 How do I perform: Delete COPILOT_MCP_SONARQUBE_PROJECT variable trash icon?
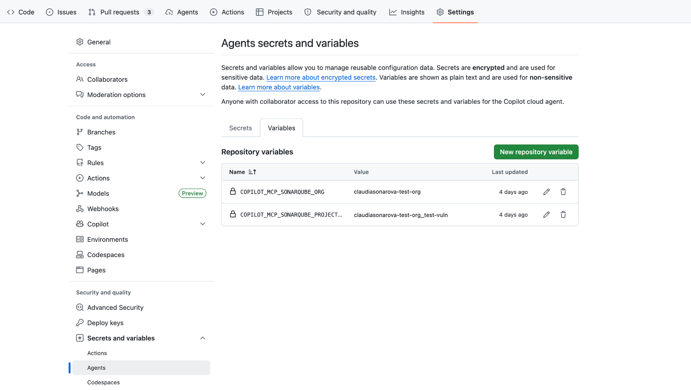pos(563,215)
